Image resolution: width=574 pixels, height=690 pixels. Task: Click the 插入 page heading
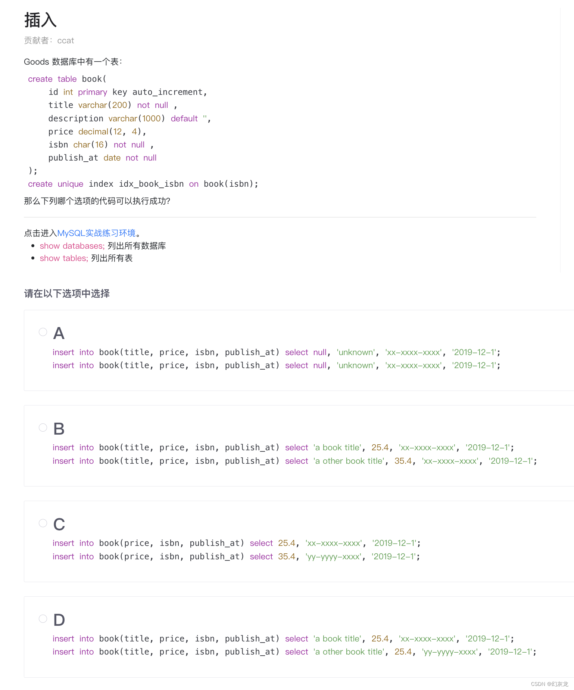(x=40, y=20)
